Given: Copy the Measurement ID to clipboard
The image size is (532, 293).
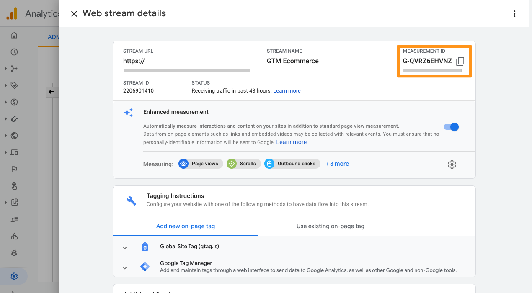Looking at the screenshot, I should tap(460, 62).
